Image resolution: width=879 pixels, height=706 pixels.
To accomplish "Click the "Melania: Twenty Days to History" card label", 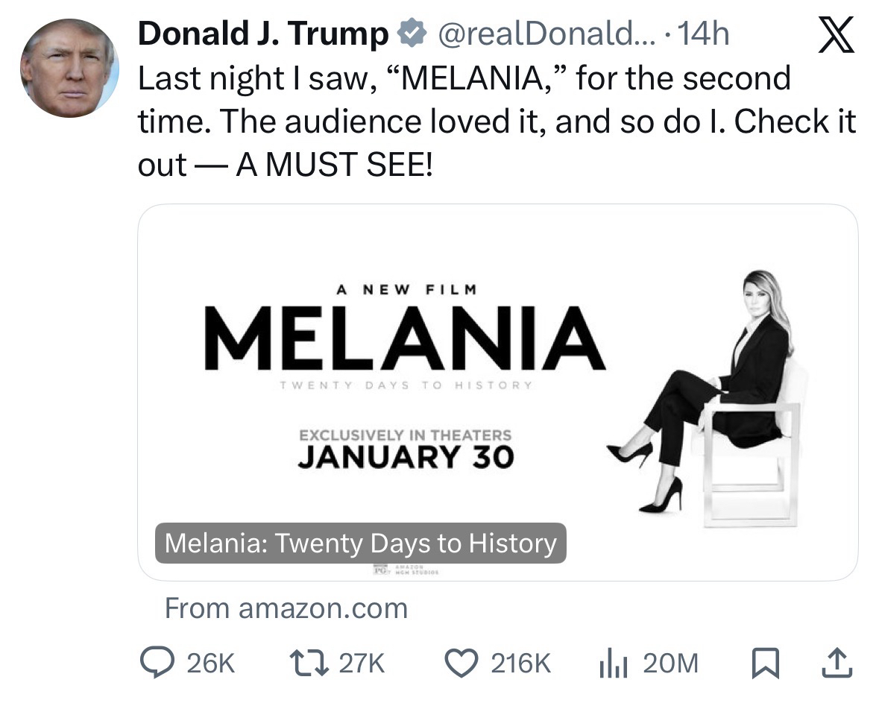I will point(360,543).
